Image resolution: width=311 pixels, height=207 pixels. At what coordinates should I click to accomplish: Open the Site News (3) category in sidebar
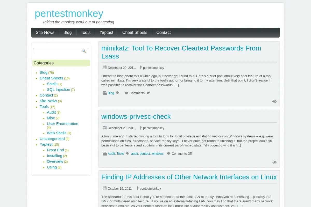[x=48, y=101]
